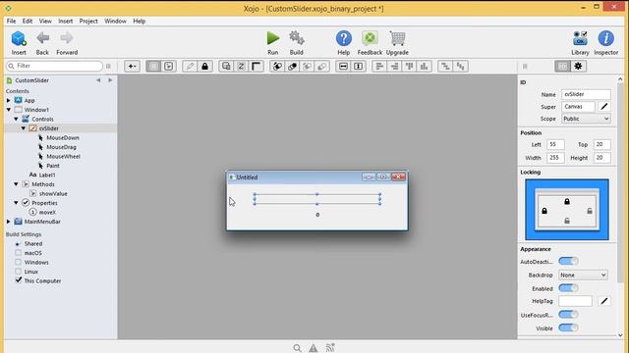Collapse the Window1 item

(9, 110)
